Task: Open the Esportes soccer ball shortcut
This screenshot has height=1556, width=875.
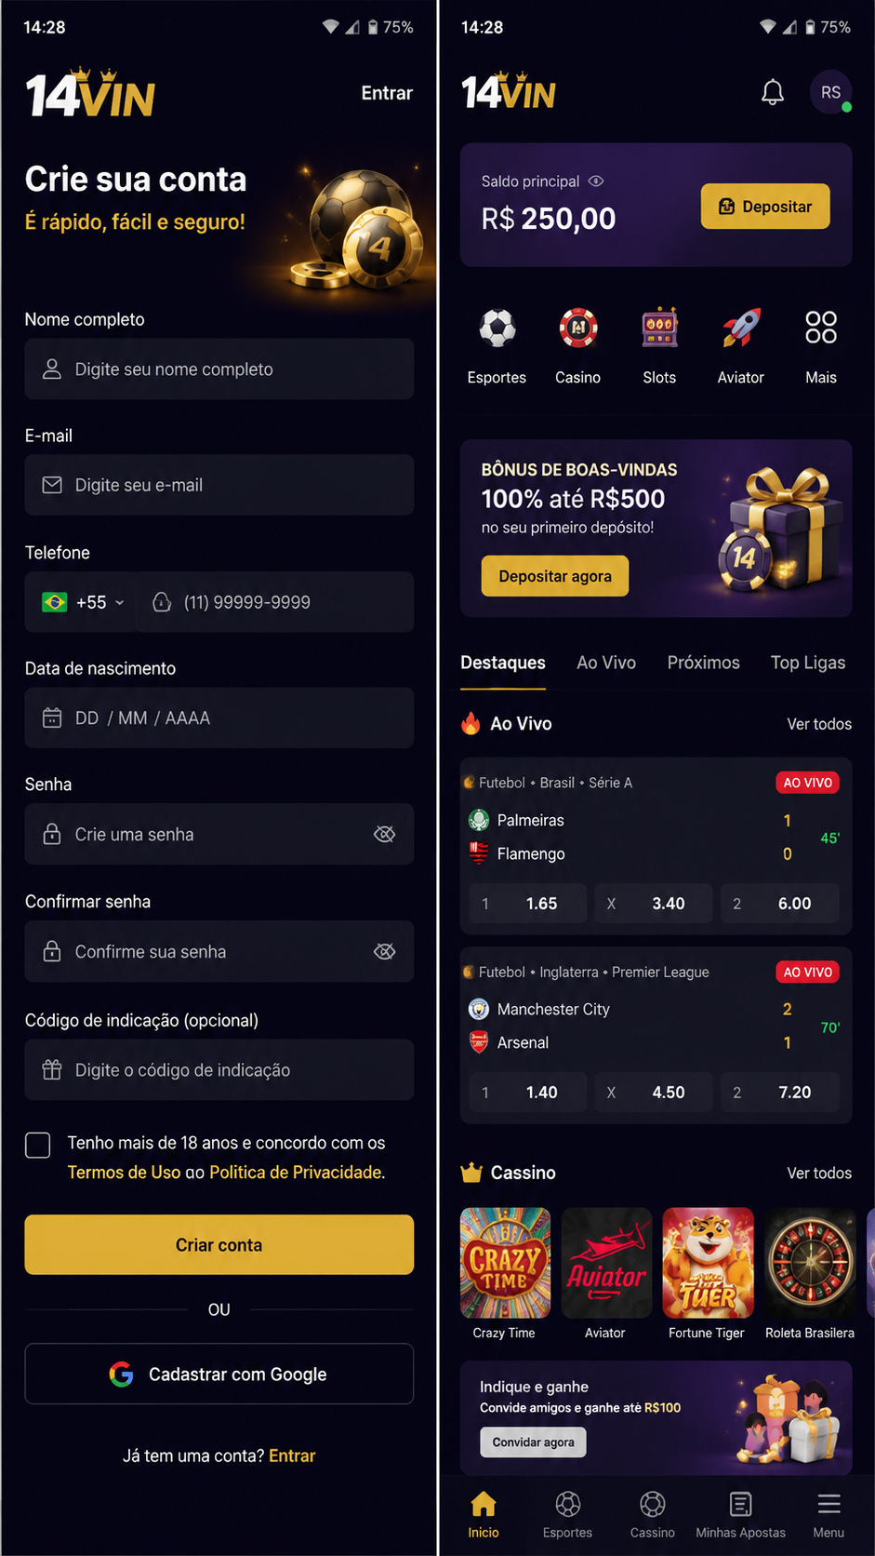Action: click(x=497, y=329)
